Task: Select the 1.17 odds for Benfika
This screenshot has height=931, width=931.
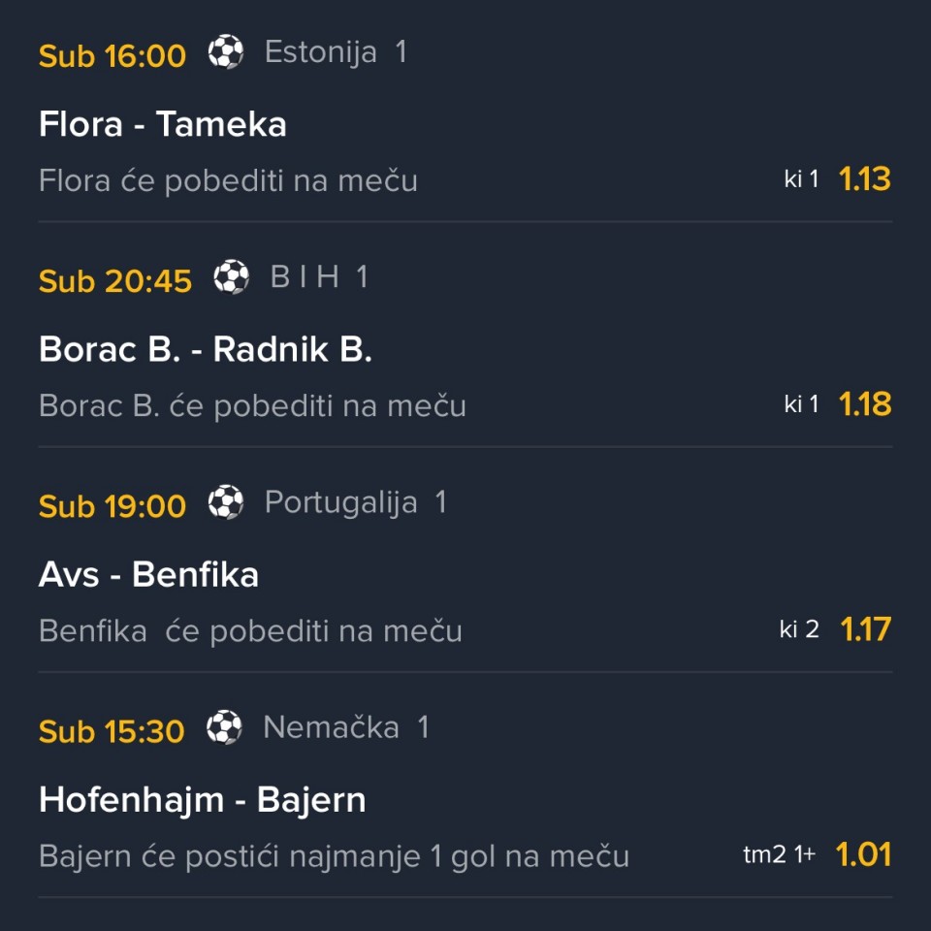Action: click(x=864, y=629)
